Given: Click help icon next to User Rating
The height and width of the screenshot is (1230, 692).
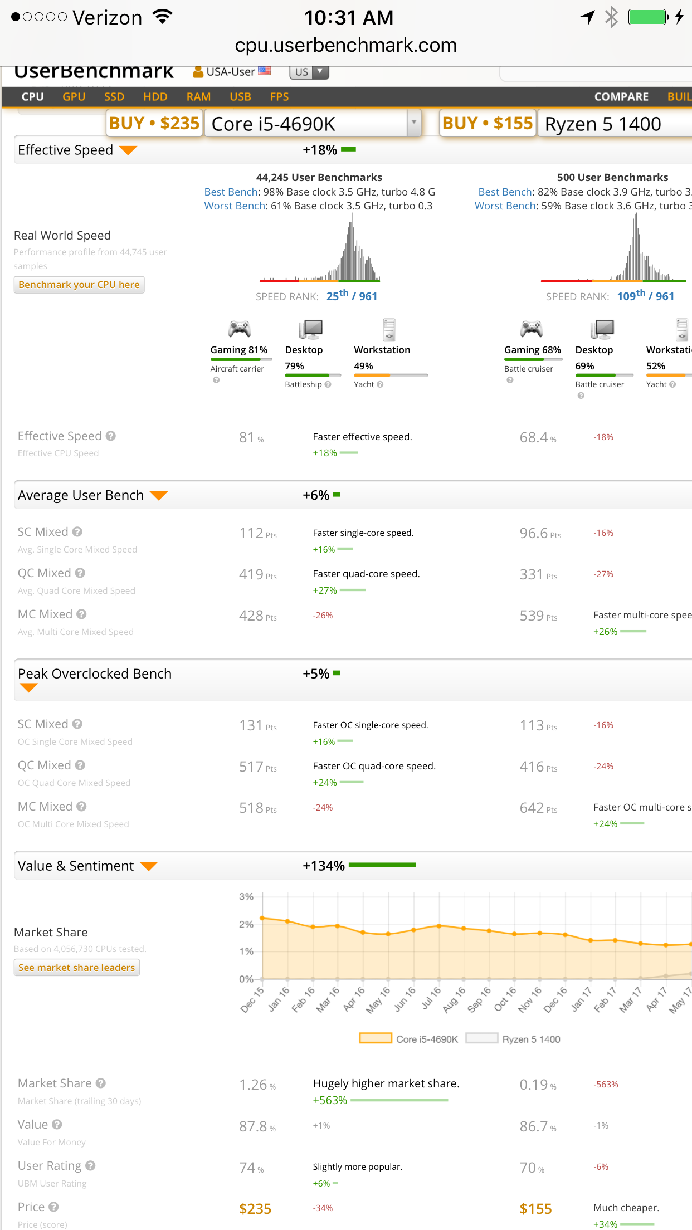Looking at the screenshot, I should click(x=91, y=1165).
